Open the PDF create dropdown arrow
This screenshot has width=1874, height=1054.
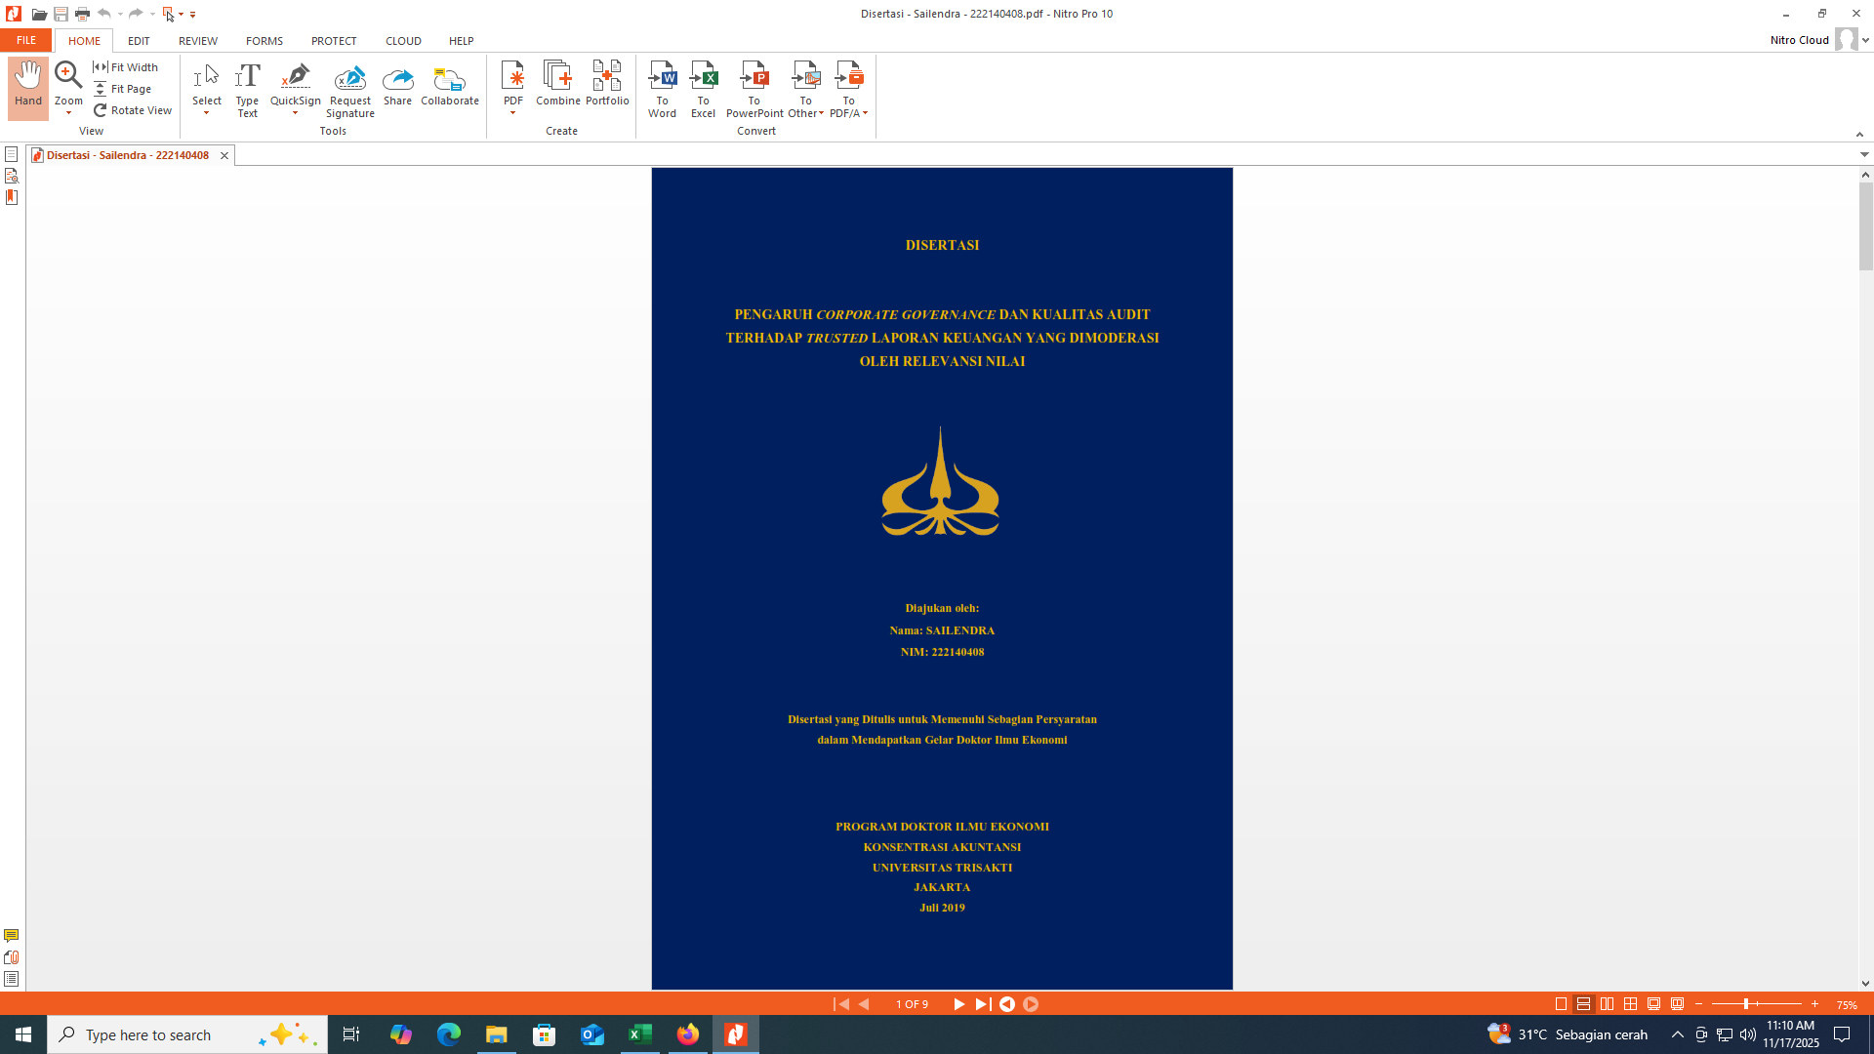512,113
